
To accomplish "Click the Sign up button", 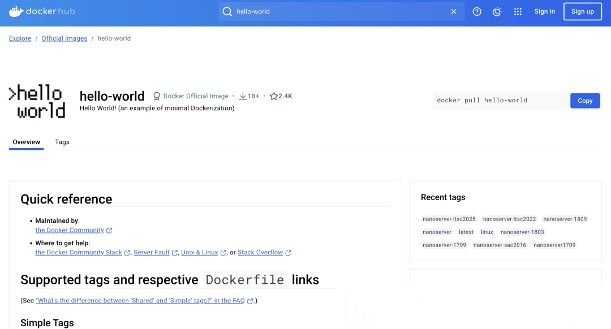I will coord(583,12).
